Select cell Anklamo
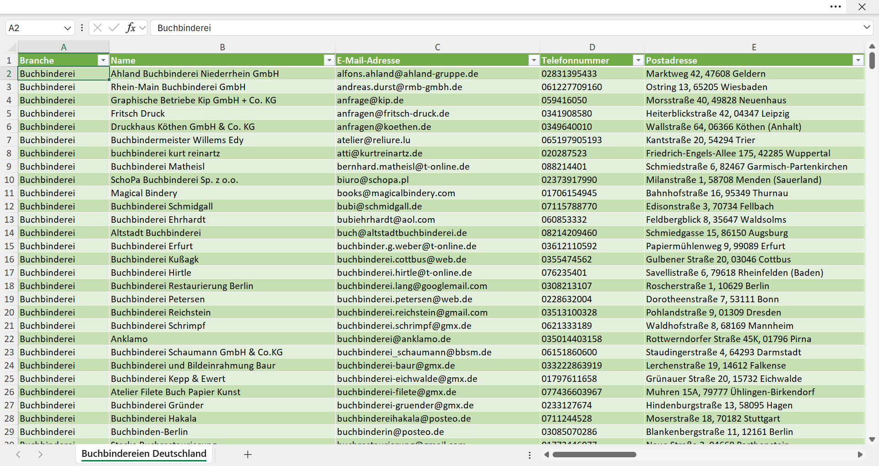The height and width of the screenshot is (466, 879). click(x=222, y=339)
